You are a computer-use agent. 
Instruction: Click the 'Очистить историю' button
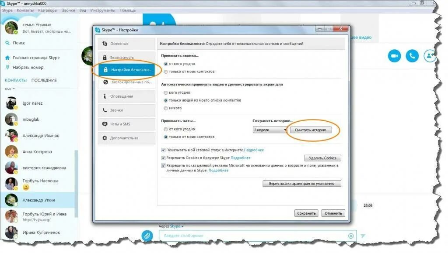pyautogui.click(x=311, y=130)
